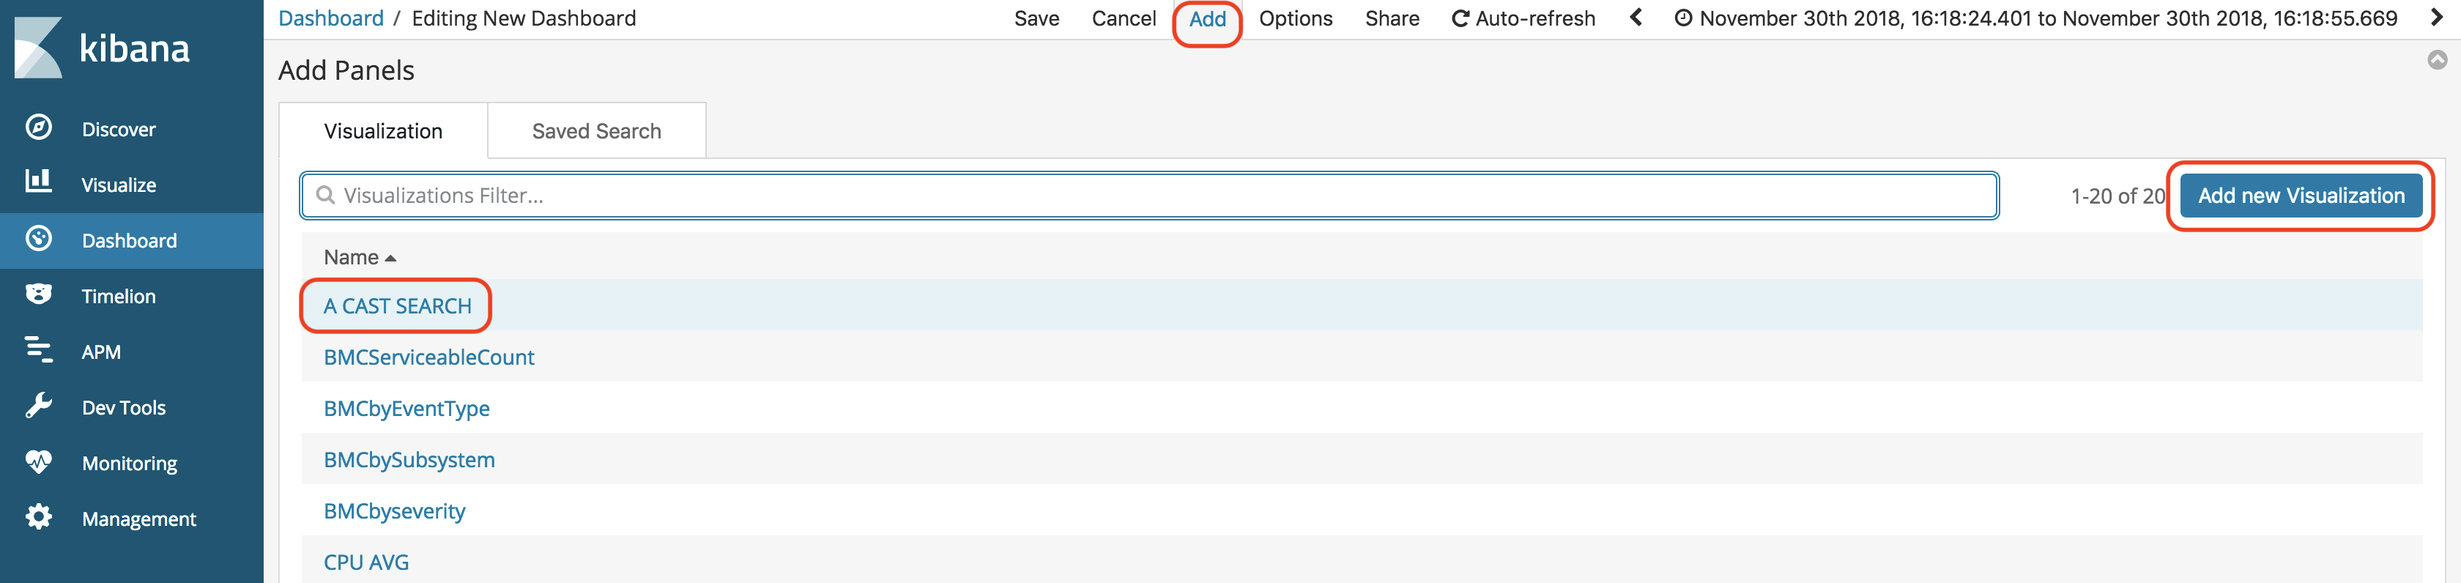The width and height of the screenshot is (2461, 583).
Task: Open Management gear icon
Action: click(39, 517)
